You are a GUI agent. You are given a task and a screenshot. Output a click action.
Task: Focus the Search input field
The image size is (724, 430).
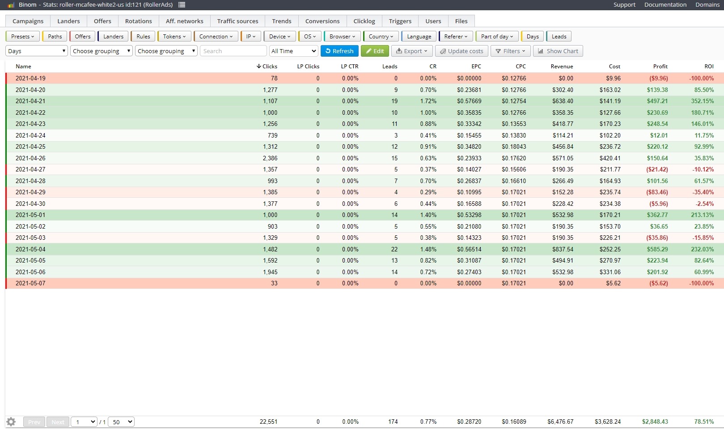click(233, 51)
